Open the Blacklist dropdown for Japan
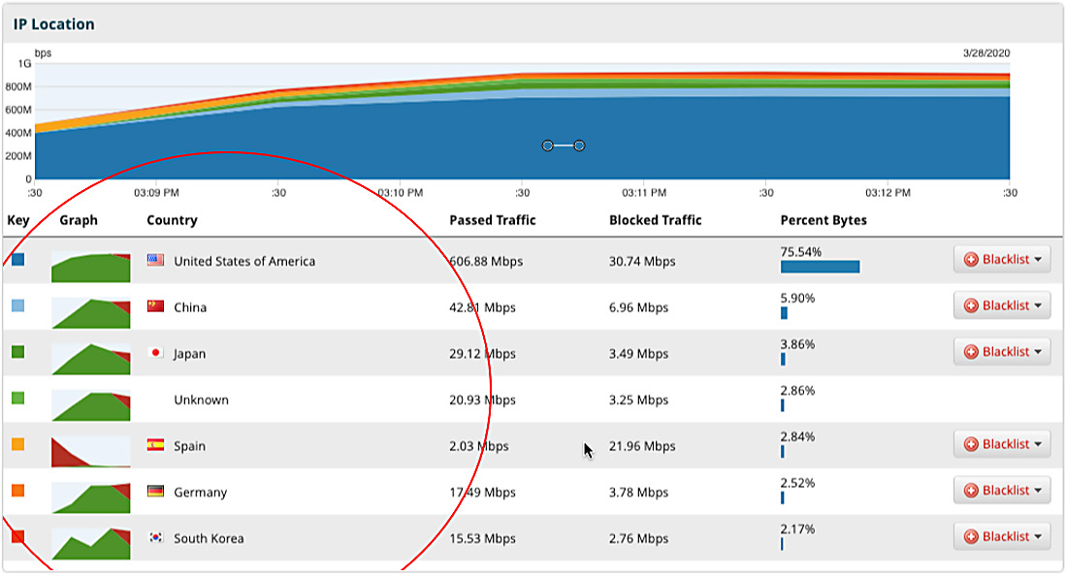Image resolution: width=1066 pixels, height=575 pixels. (1001, 352)
